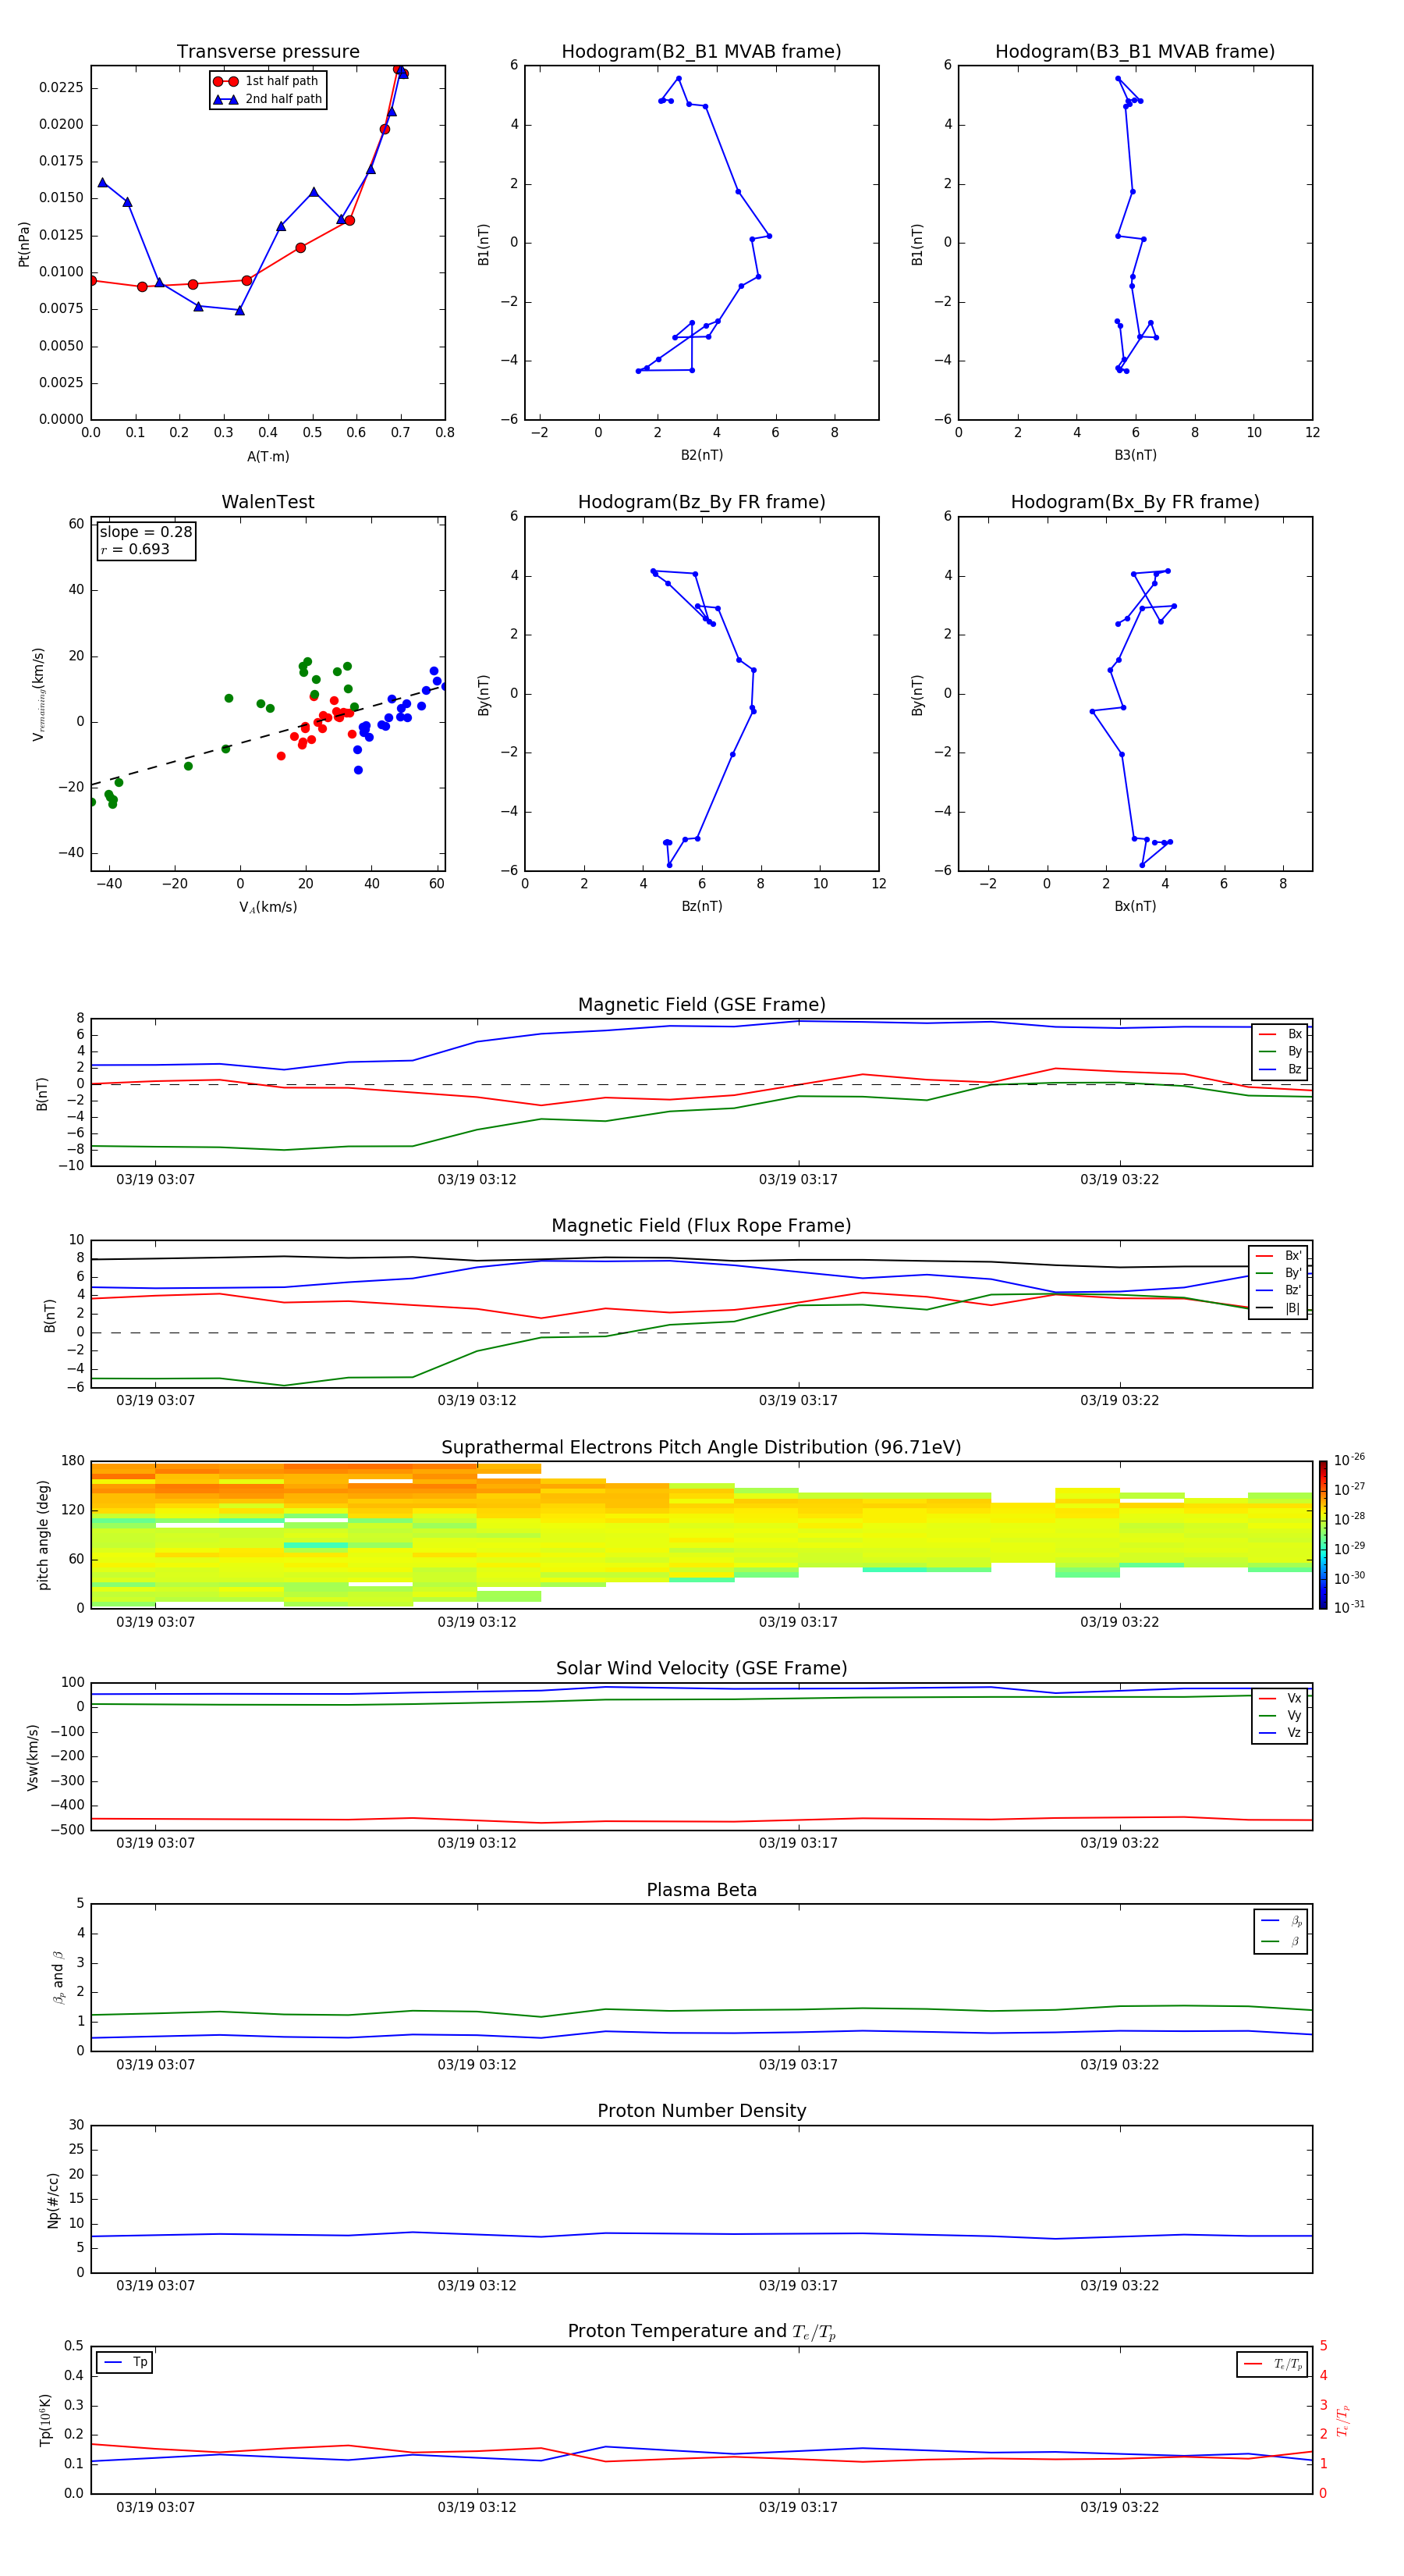This screenshot has width=1404, height=2576.
Task: Click the 'Pt(nPa)' y-axis label
Action: [x=24, y=243]
